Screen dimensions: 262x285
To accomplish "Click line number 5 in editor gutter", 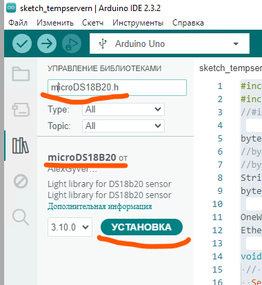I will pos(220,139).
